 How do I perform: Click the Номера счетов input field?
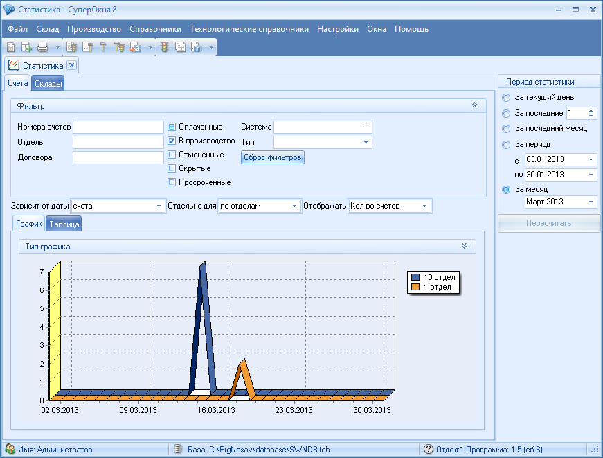point(118,127)
